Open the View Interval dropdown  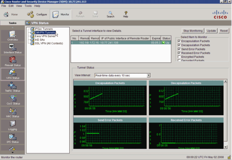(148, 75)
